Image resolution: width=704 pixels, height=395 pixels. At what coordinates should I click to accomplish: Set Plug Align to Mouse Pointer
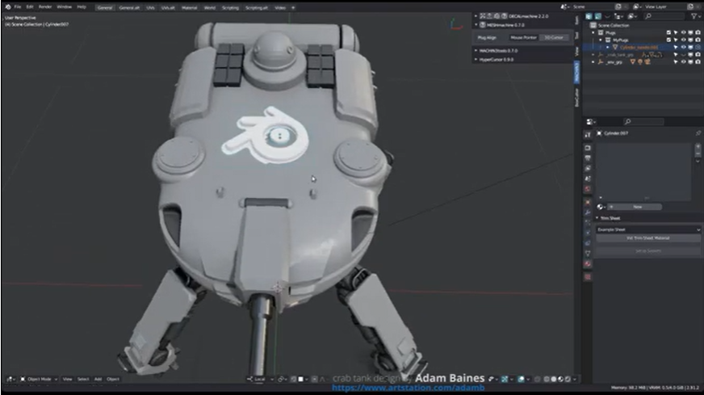coord(523,38)
